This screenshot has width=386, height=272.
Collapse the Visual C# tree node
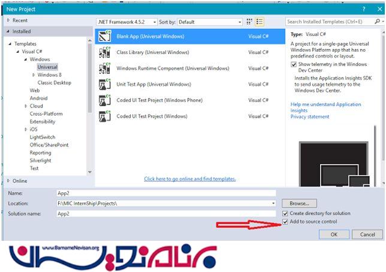click(x=18, y=52)
